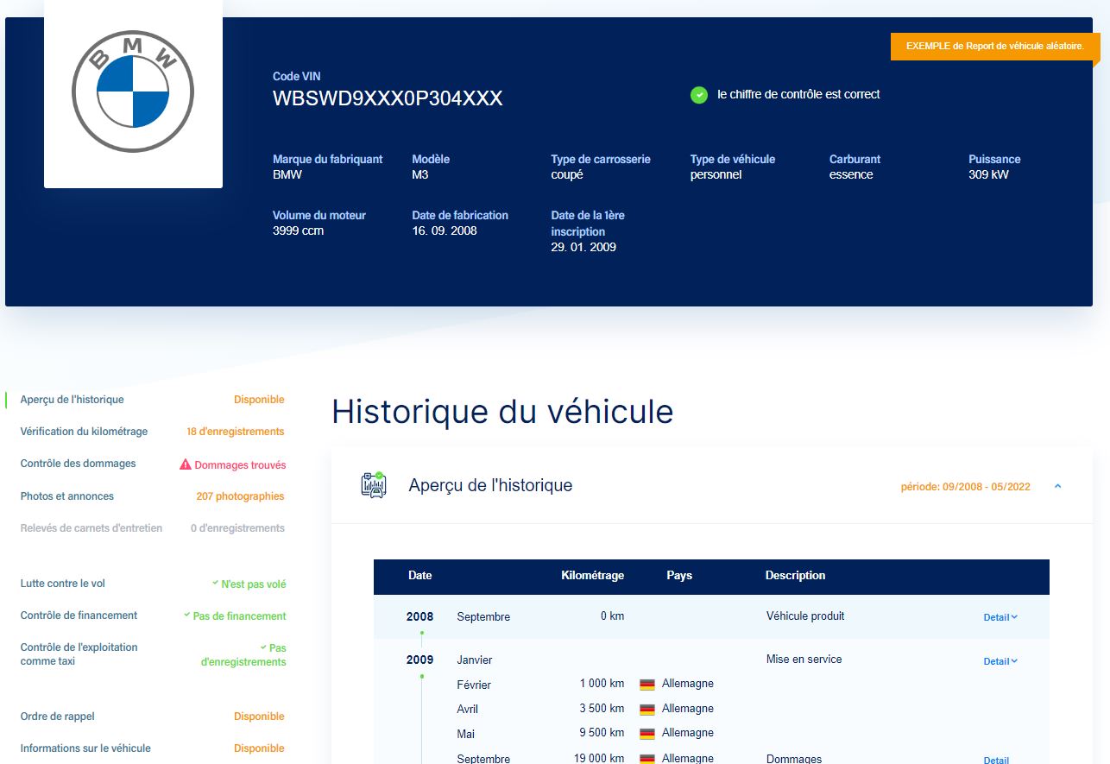Click the 18 d'enregistrements link
Viewport: 1110px width, 764px height.
click(x=236, y=432)
